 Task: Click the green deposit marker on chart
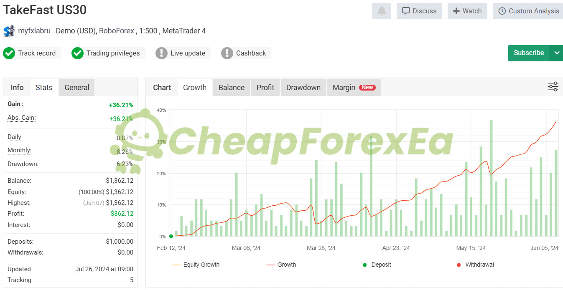pyautogui.click(x=171, y=237)
